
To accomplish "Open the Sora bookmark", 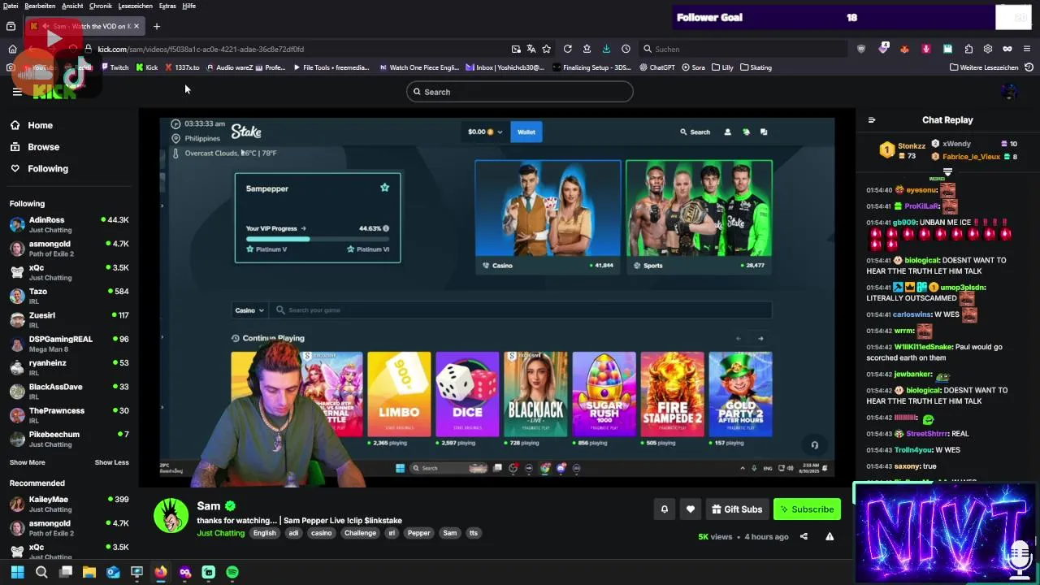I will click(693, 67).
